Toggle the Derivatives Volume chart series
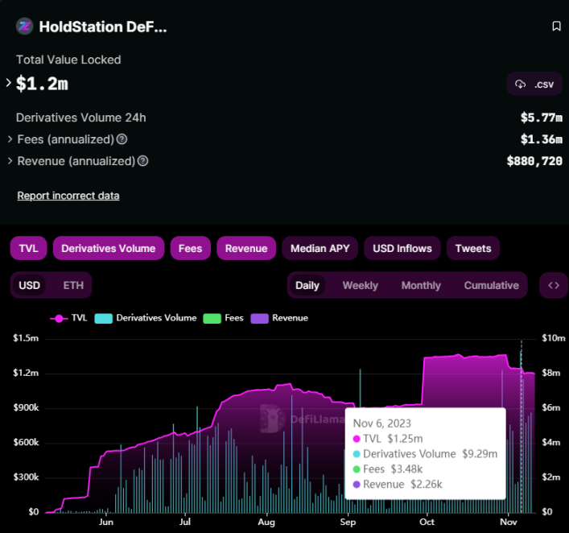Screen dimensions: 569x533 [x=109, y=248]
